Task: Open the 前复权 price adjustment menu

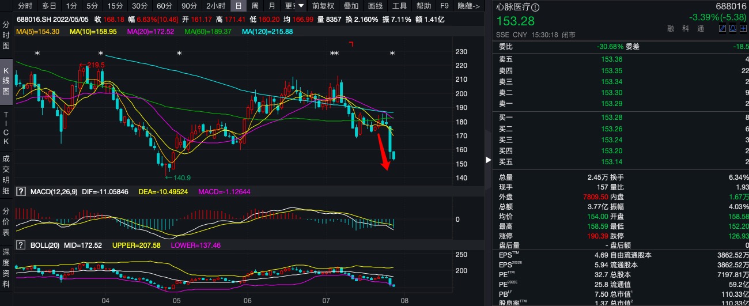Action: click(x=323, y=6)
